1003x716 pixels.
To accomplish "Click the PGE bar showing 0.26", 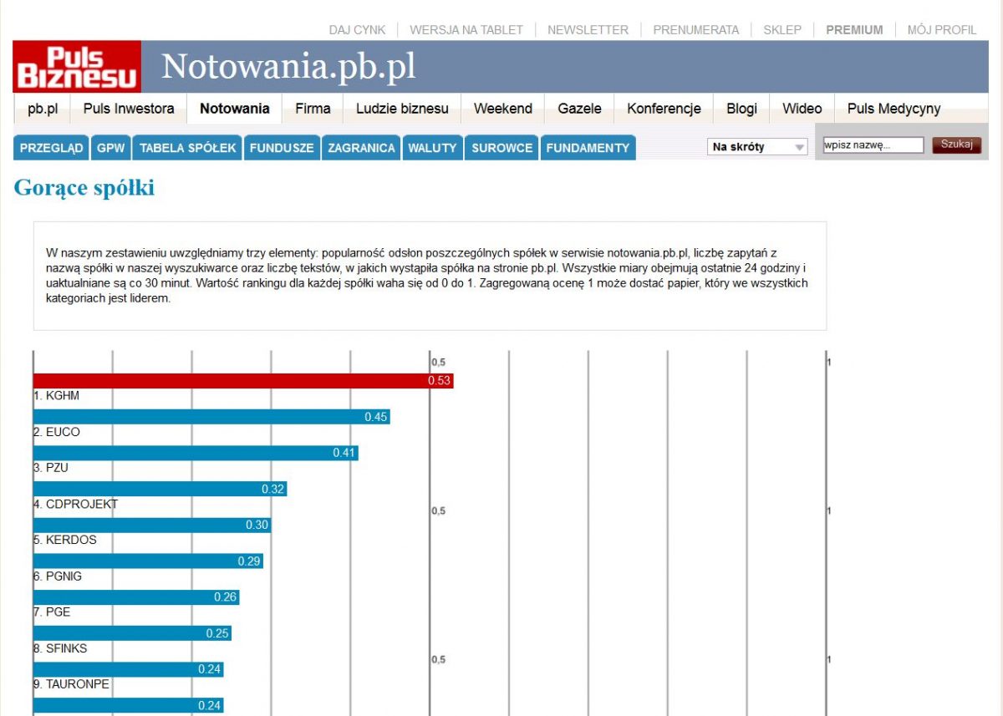I will (136, 597).
